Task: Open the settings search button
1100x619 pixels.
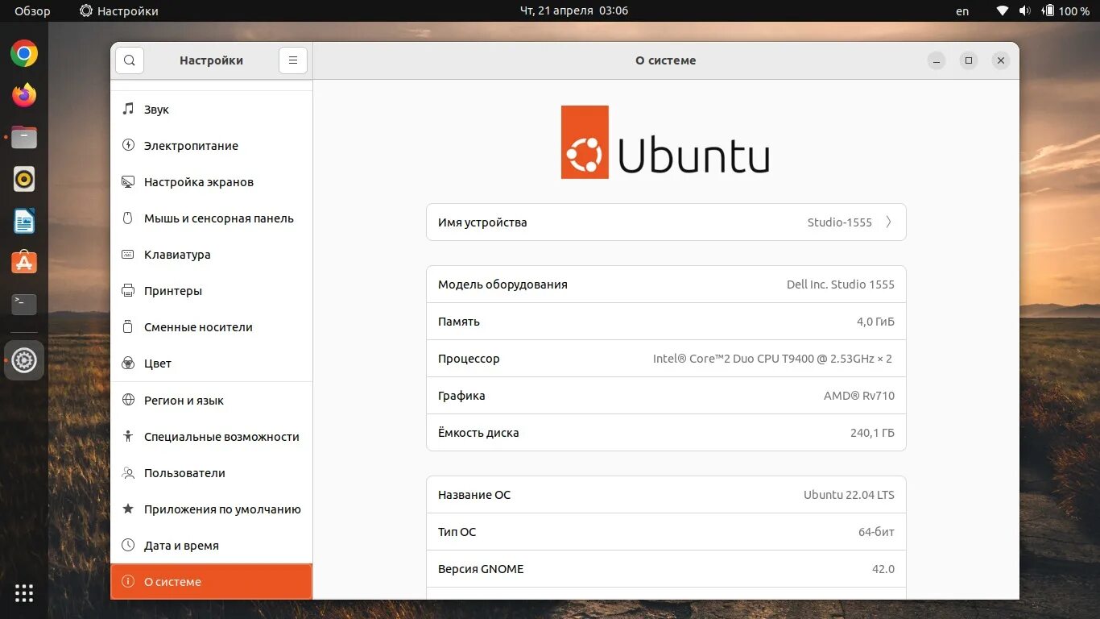Action: pyautogui.click(x=130, y=60)
